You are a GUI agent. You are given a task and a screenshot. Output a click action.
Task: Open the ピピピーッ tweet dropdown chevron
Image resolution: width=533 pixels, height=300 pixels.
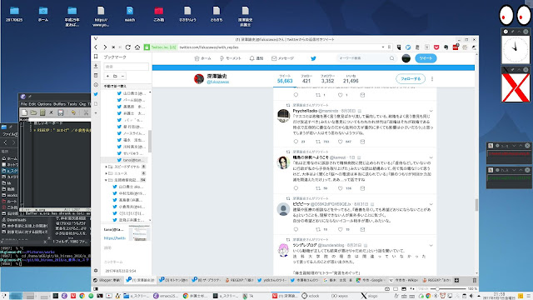(x=431, y=204)
